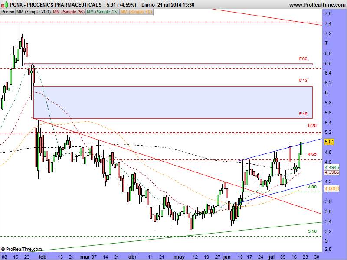
Task: Click the yellow 5,01 current price tag
Action: [329, 142]
